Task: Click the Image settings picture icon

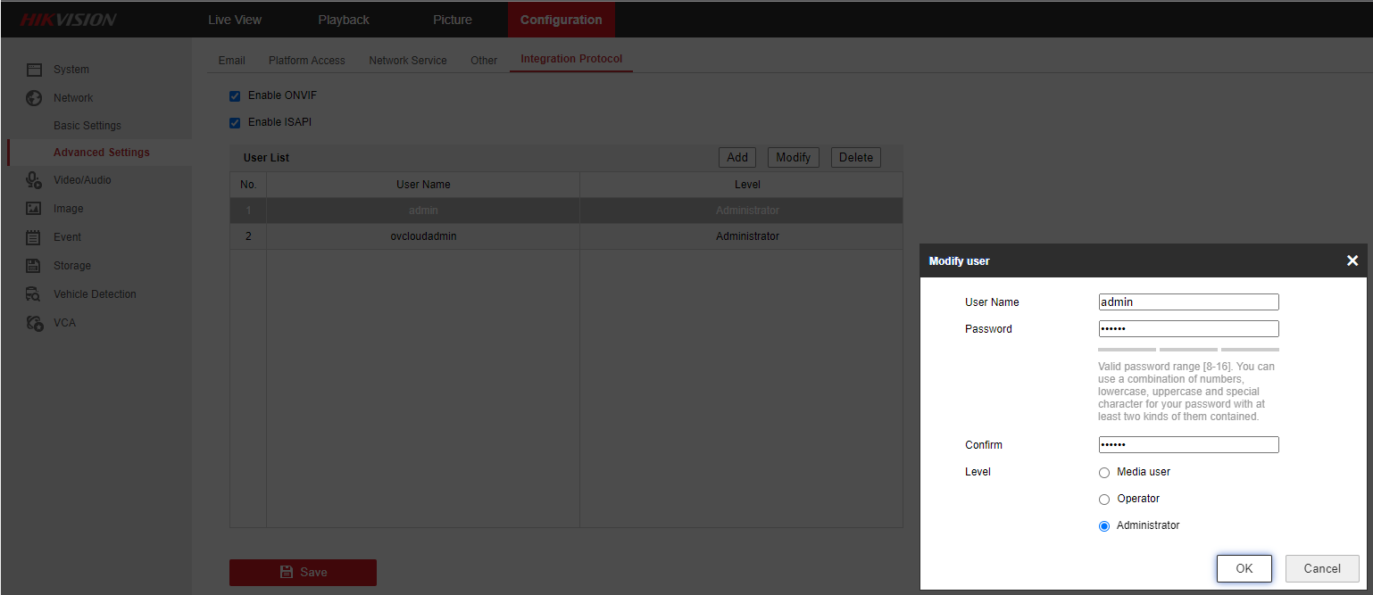Action: [34, 209]
